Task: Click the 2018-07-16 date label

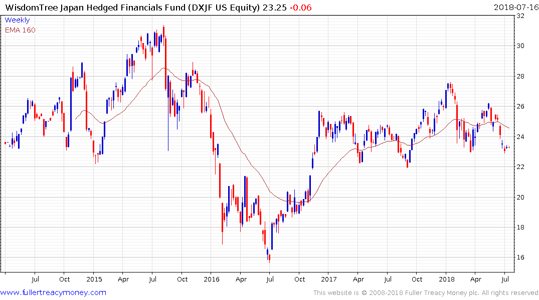Action: 516,7
